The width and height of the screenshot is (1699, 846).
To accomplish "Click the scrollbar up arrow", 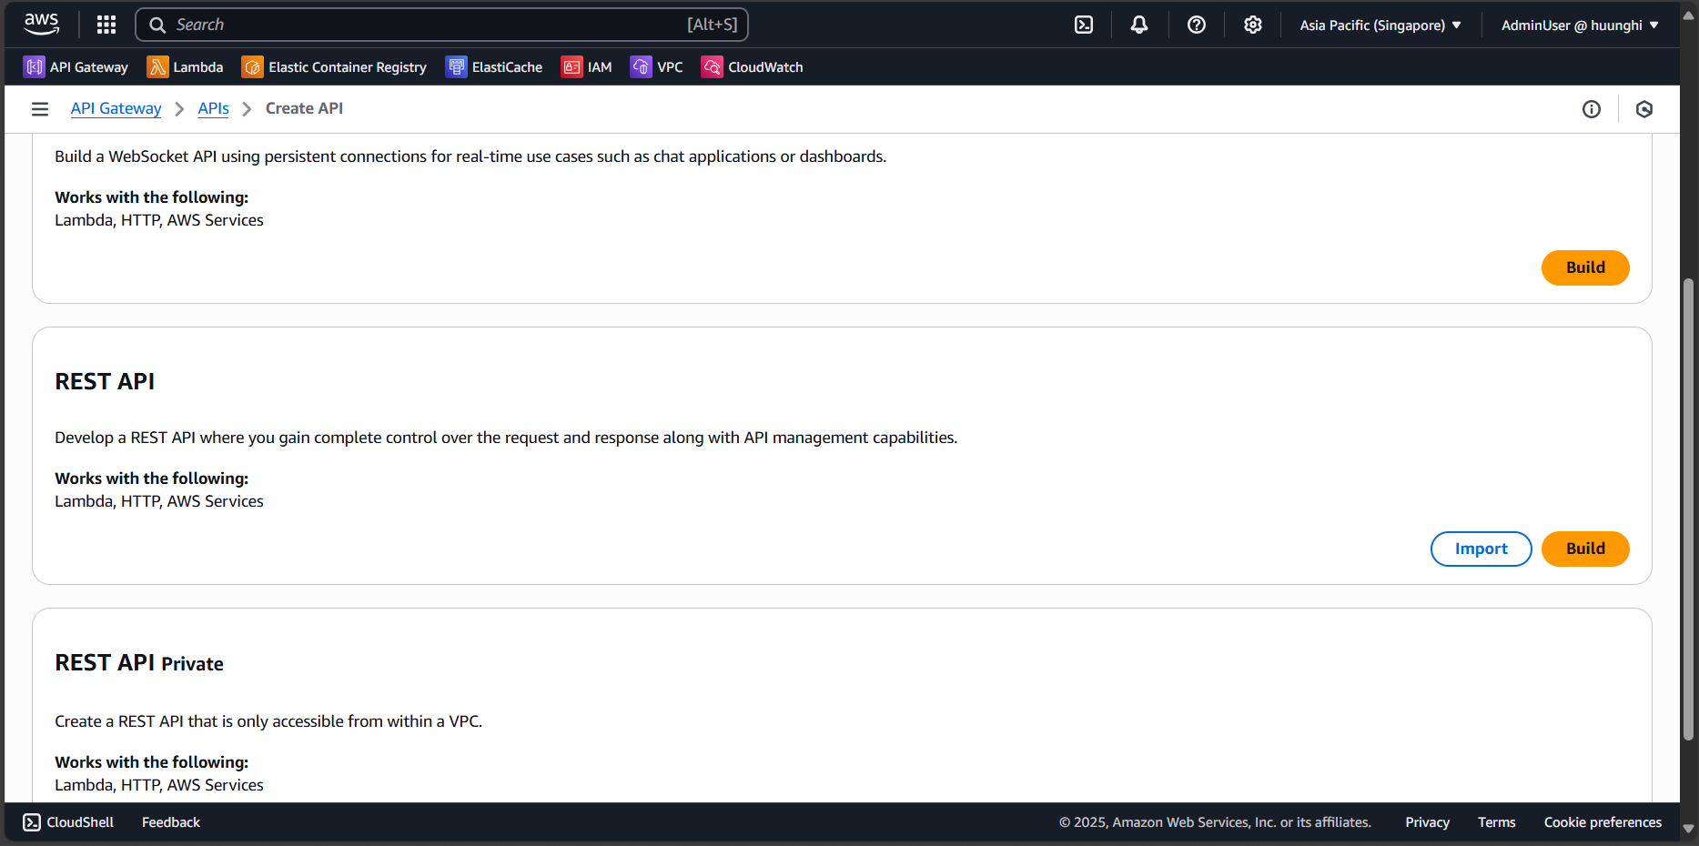I will coord(1689,16).
